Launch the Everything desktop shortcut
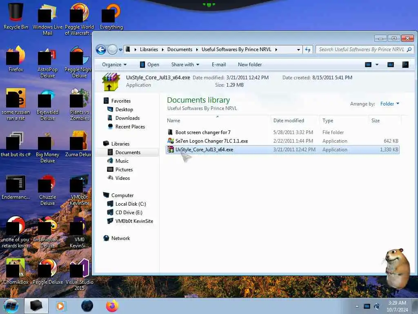Screen dimensions: 418x314 click(x=111, y=16)
